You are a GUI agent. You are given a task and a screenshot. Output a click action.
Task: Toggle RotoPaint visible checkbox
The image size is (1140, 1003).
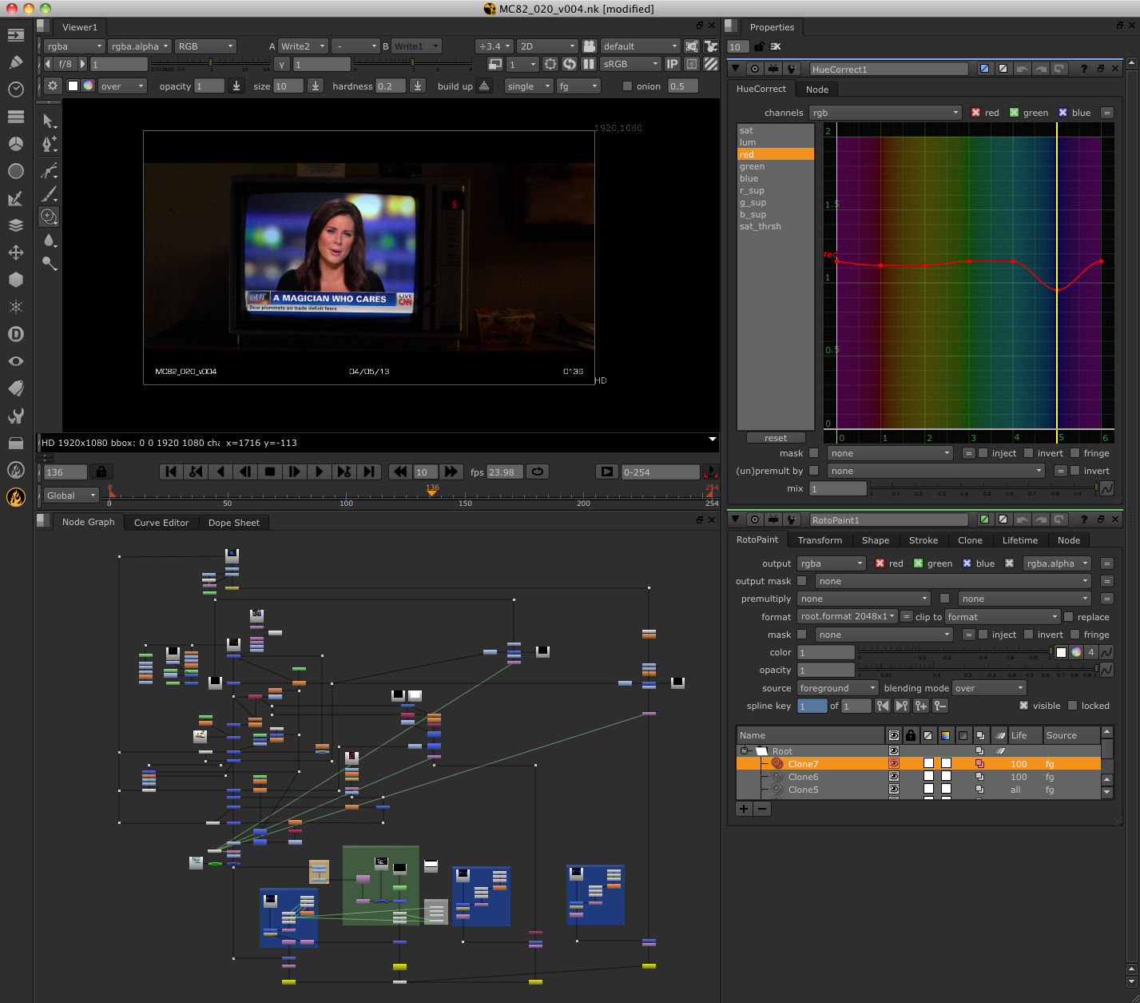coord(1023,706)
